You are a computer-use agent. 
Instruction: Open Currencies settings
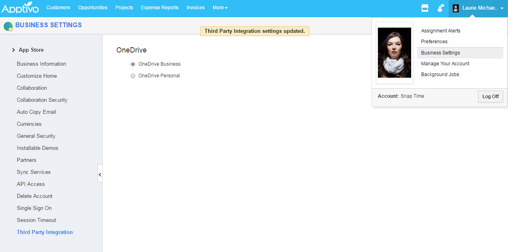(29, 124)
